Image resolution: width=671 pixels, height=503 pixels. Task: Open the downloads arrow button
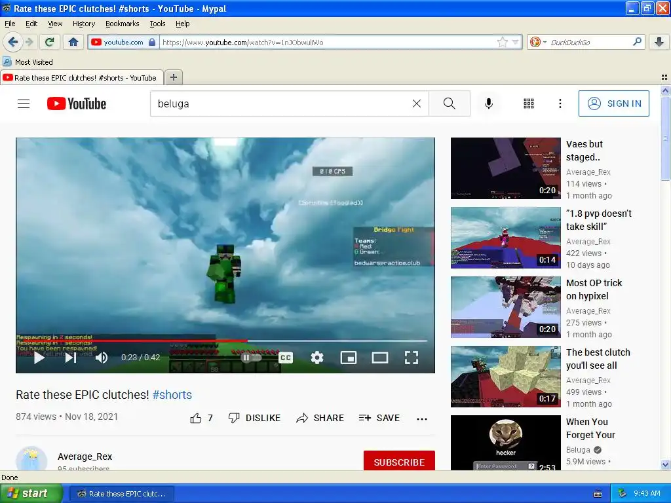coord(659,42)
